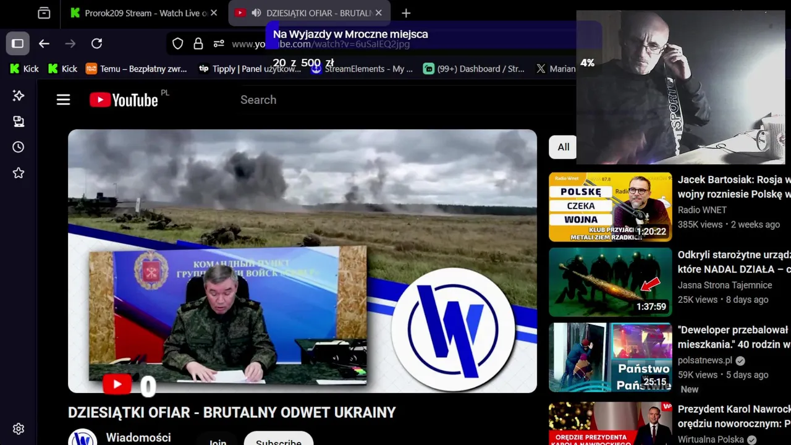Click the Join button
The width and height of the screenshot is (791, 445).
pos(218,441)
